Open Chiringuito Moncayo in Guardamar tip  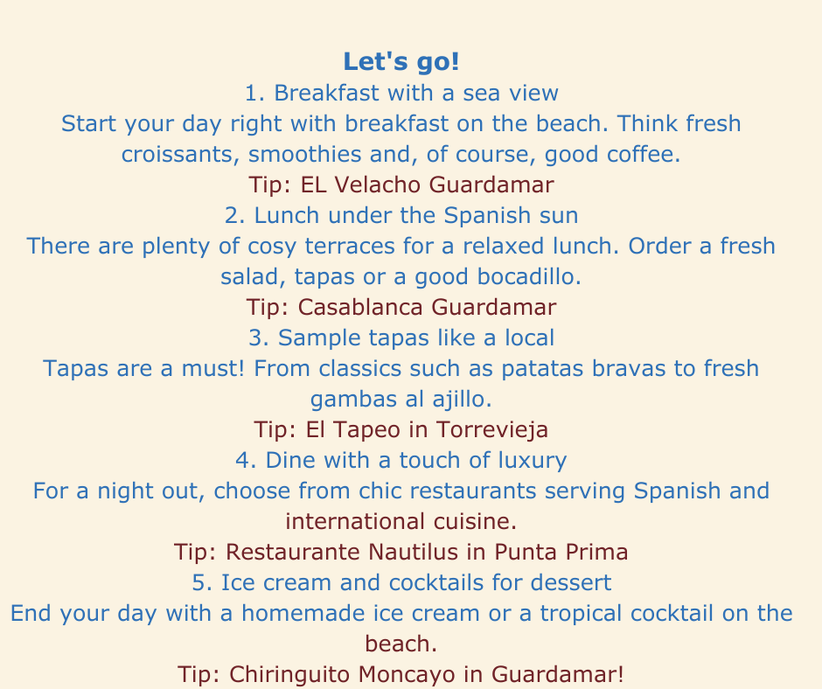[401, 674]
